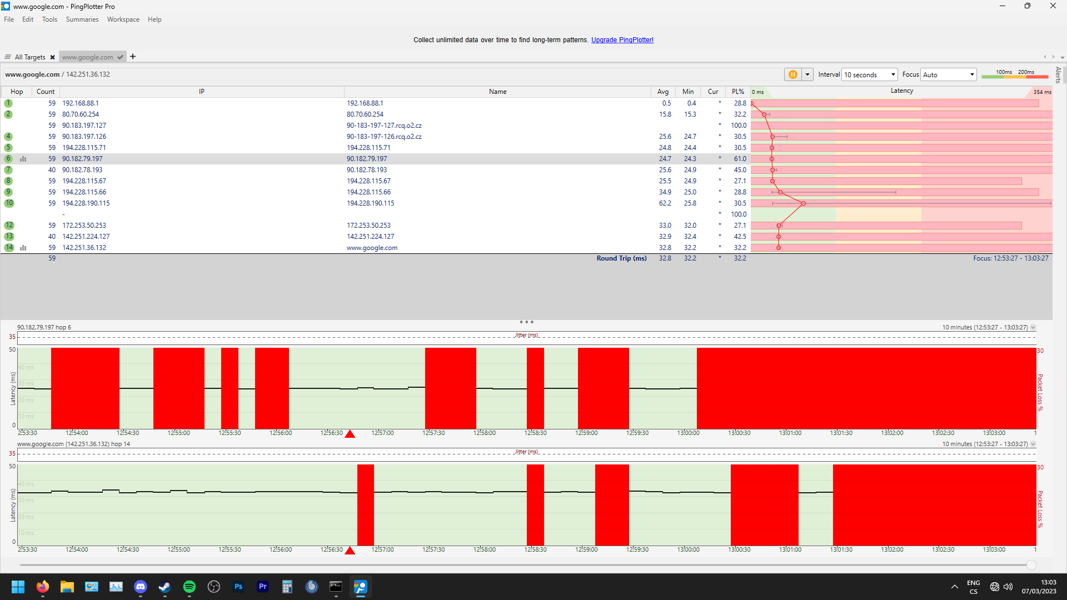Open Spotify from the taskbar

coord(189,587)
